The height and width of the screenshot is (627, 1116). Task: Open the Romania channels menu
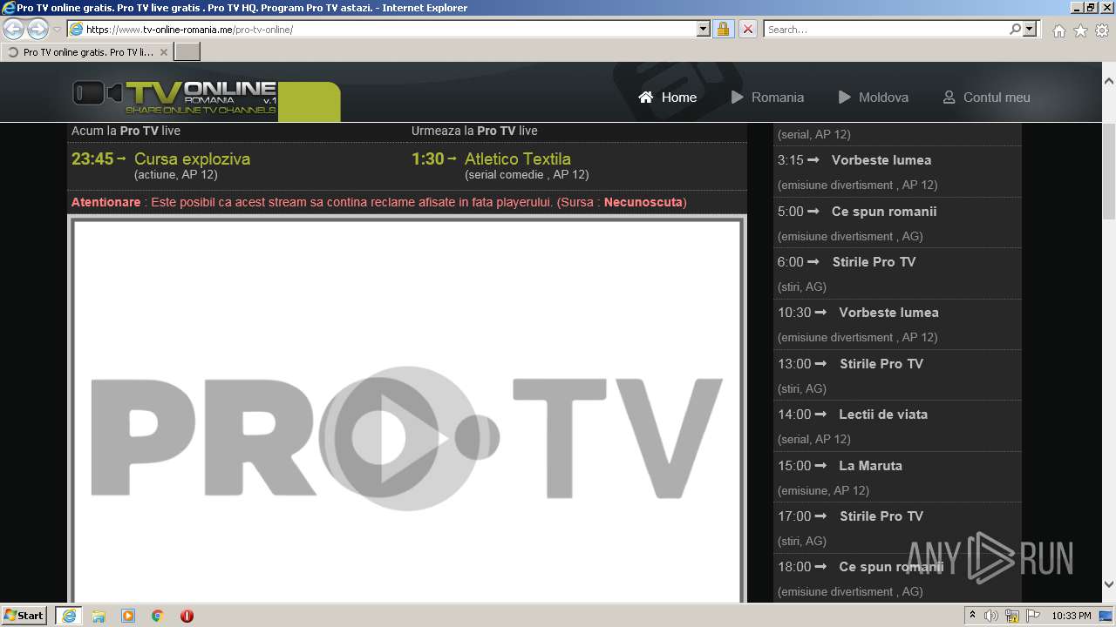coord(767,98)
